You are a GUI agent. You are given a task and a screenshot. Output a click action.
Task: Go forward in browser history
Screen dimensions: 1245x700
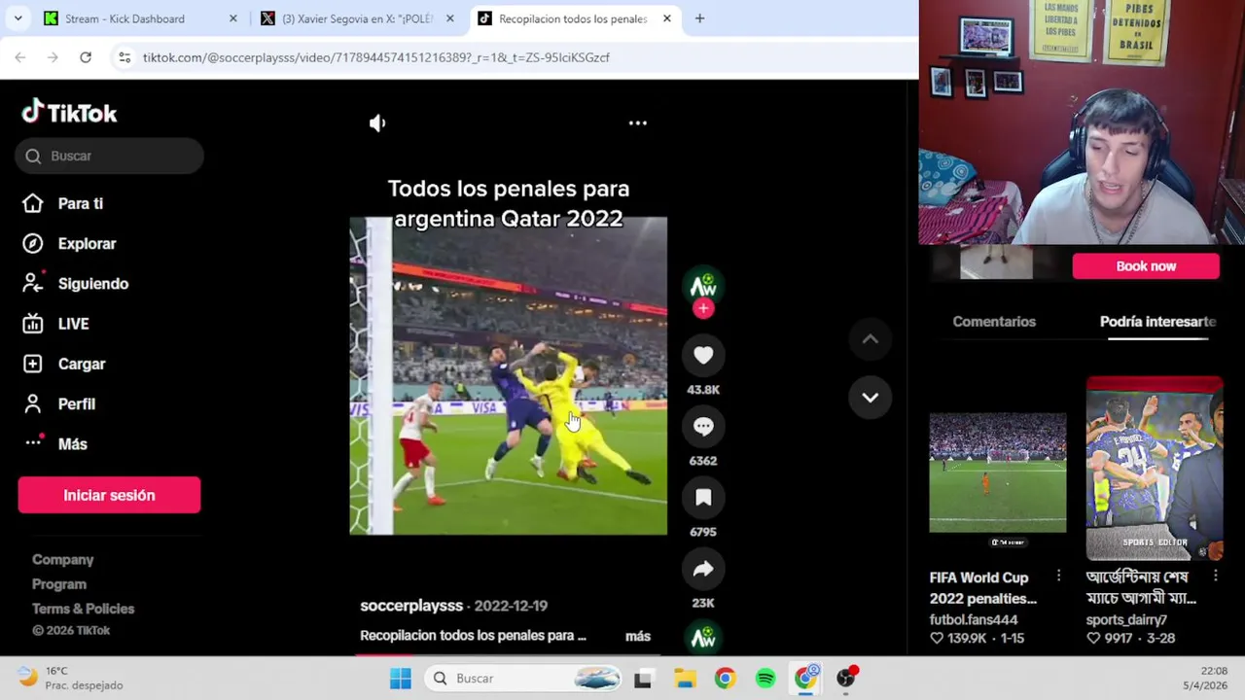(x=53, y=57)
